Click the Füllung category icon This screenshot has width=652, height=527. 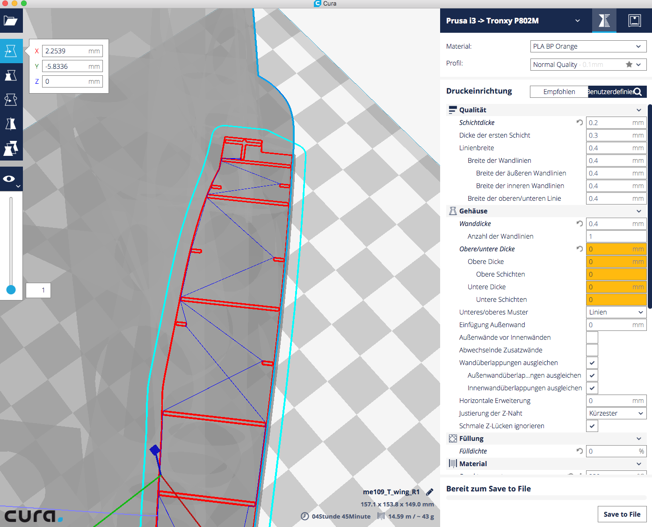click(x=452, y=439)
